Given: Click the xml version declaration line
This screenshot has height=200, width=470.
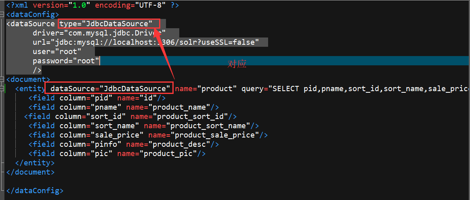Looking at the screenshot, I should click(x=92, y=5).
